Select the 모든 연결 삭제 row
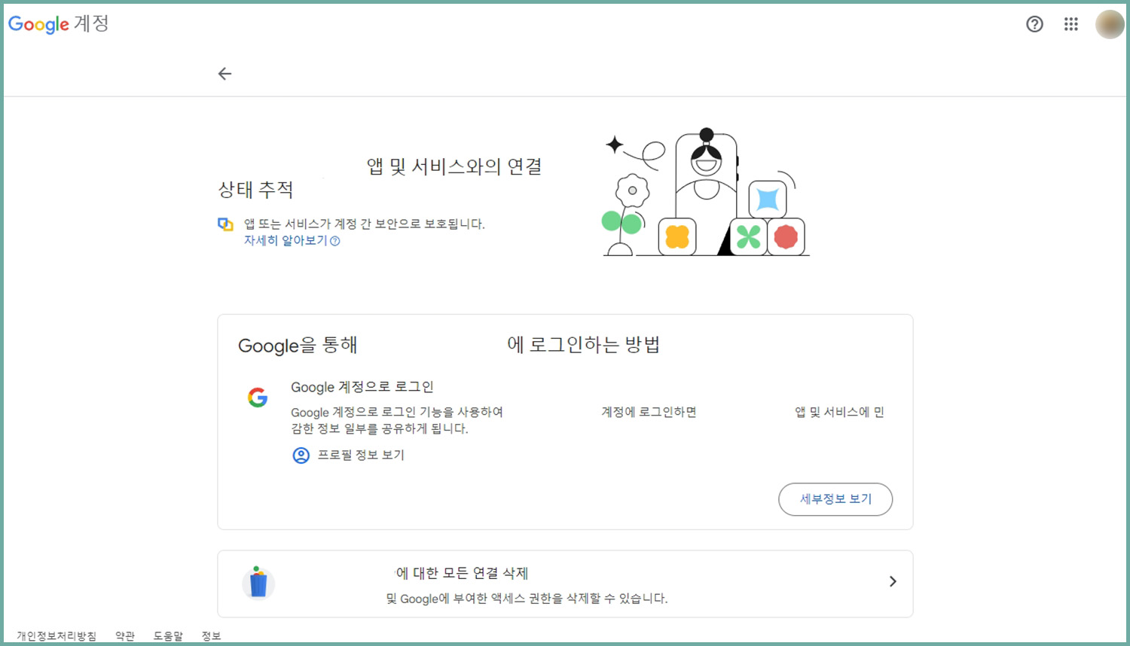Viewport: 1130px width, 646px height. (565, 584)
